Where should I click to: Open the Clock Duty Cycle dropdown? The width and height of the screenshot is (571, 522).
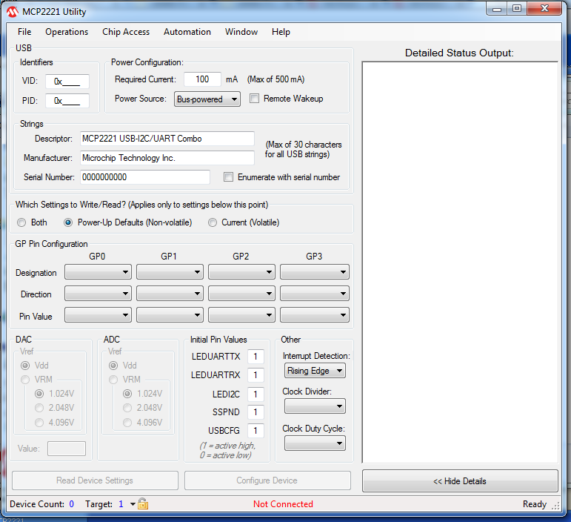(315, 443)
